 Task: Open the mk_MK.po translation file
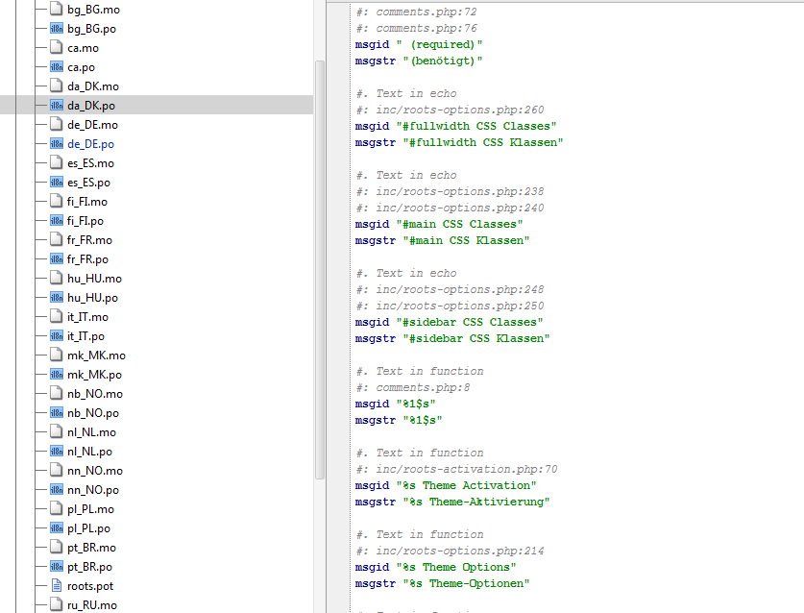pyautogui.click(x=94, y=375)
